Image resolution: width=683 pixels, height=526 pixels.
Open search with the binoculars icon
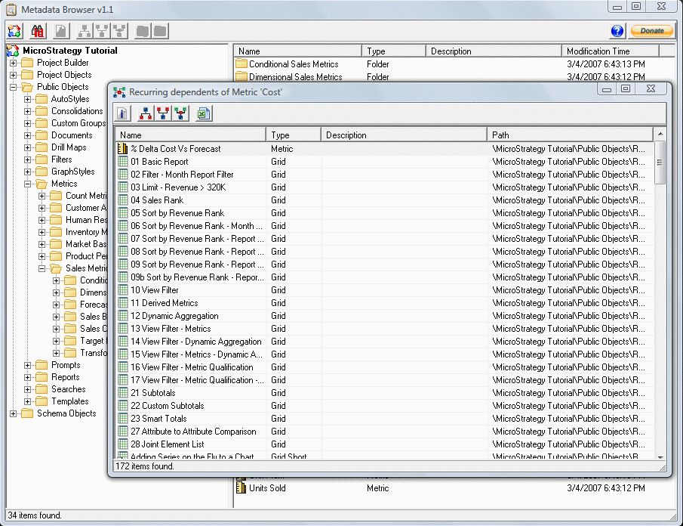(38, 31)
